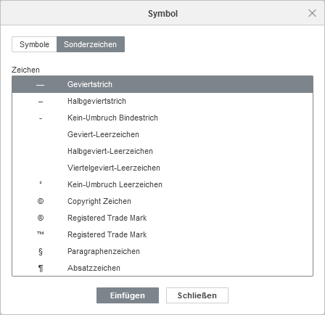Select the Geviert-Leerzeichen list entry
Screen dimensions: 325x315
click(162, 134)
